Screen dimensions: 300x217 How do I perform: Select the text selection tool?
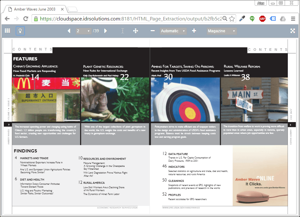[122, 31]
